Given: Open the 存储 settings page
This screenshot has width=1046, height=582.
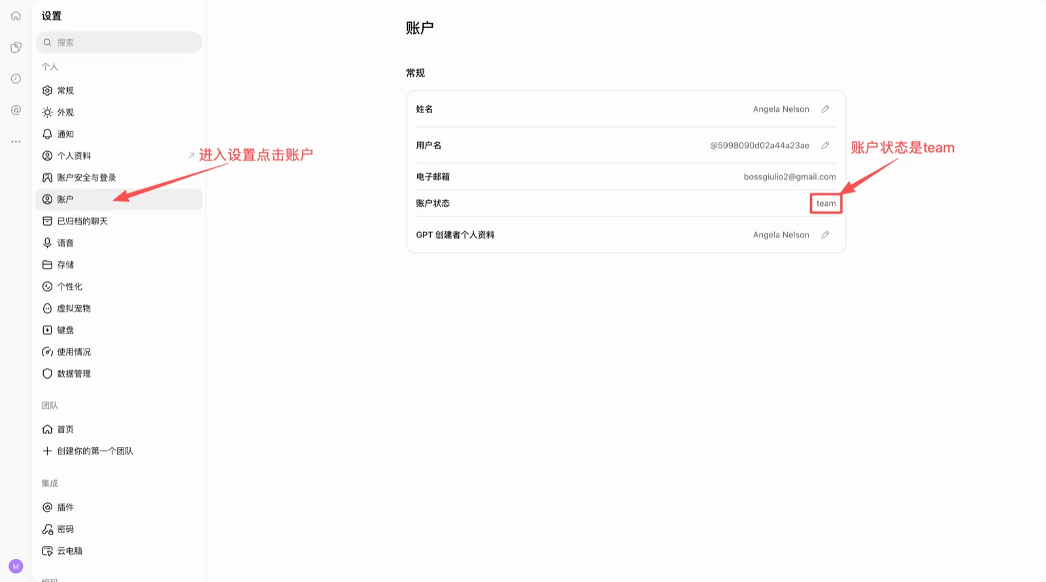Looking at the screenshot, I should click(x=119, y=265).
